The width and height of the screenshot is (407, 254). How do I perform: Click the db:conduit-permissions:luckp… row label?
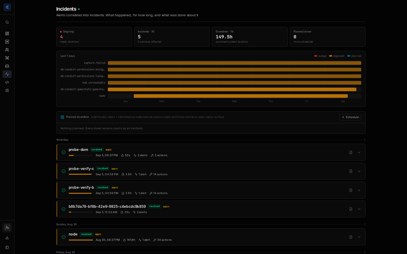[83, 76]
